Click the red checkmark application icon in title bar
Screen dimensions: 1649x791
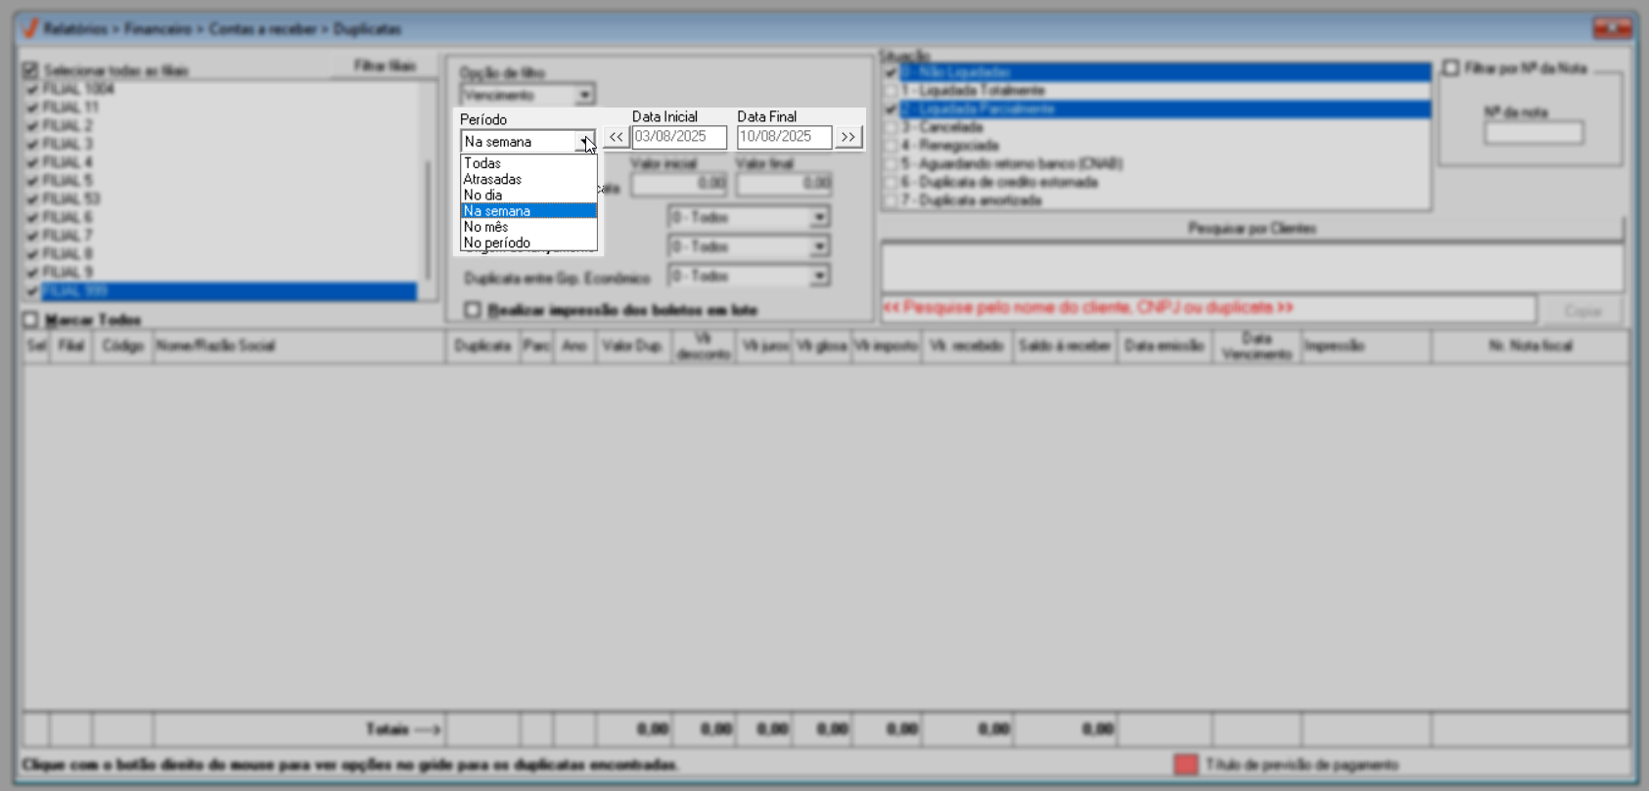30,28
